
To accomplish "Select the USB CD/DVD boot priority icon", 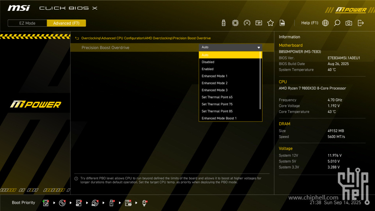I will coord(95,203).
